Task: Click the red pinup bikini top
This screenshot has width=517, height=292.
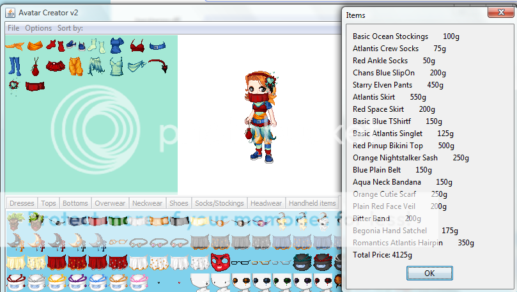Action: click(137, 45)
